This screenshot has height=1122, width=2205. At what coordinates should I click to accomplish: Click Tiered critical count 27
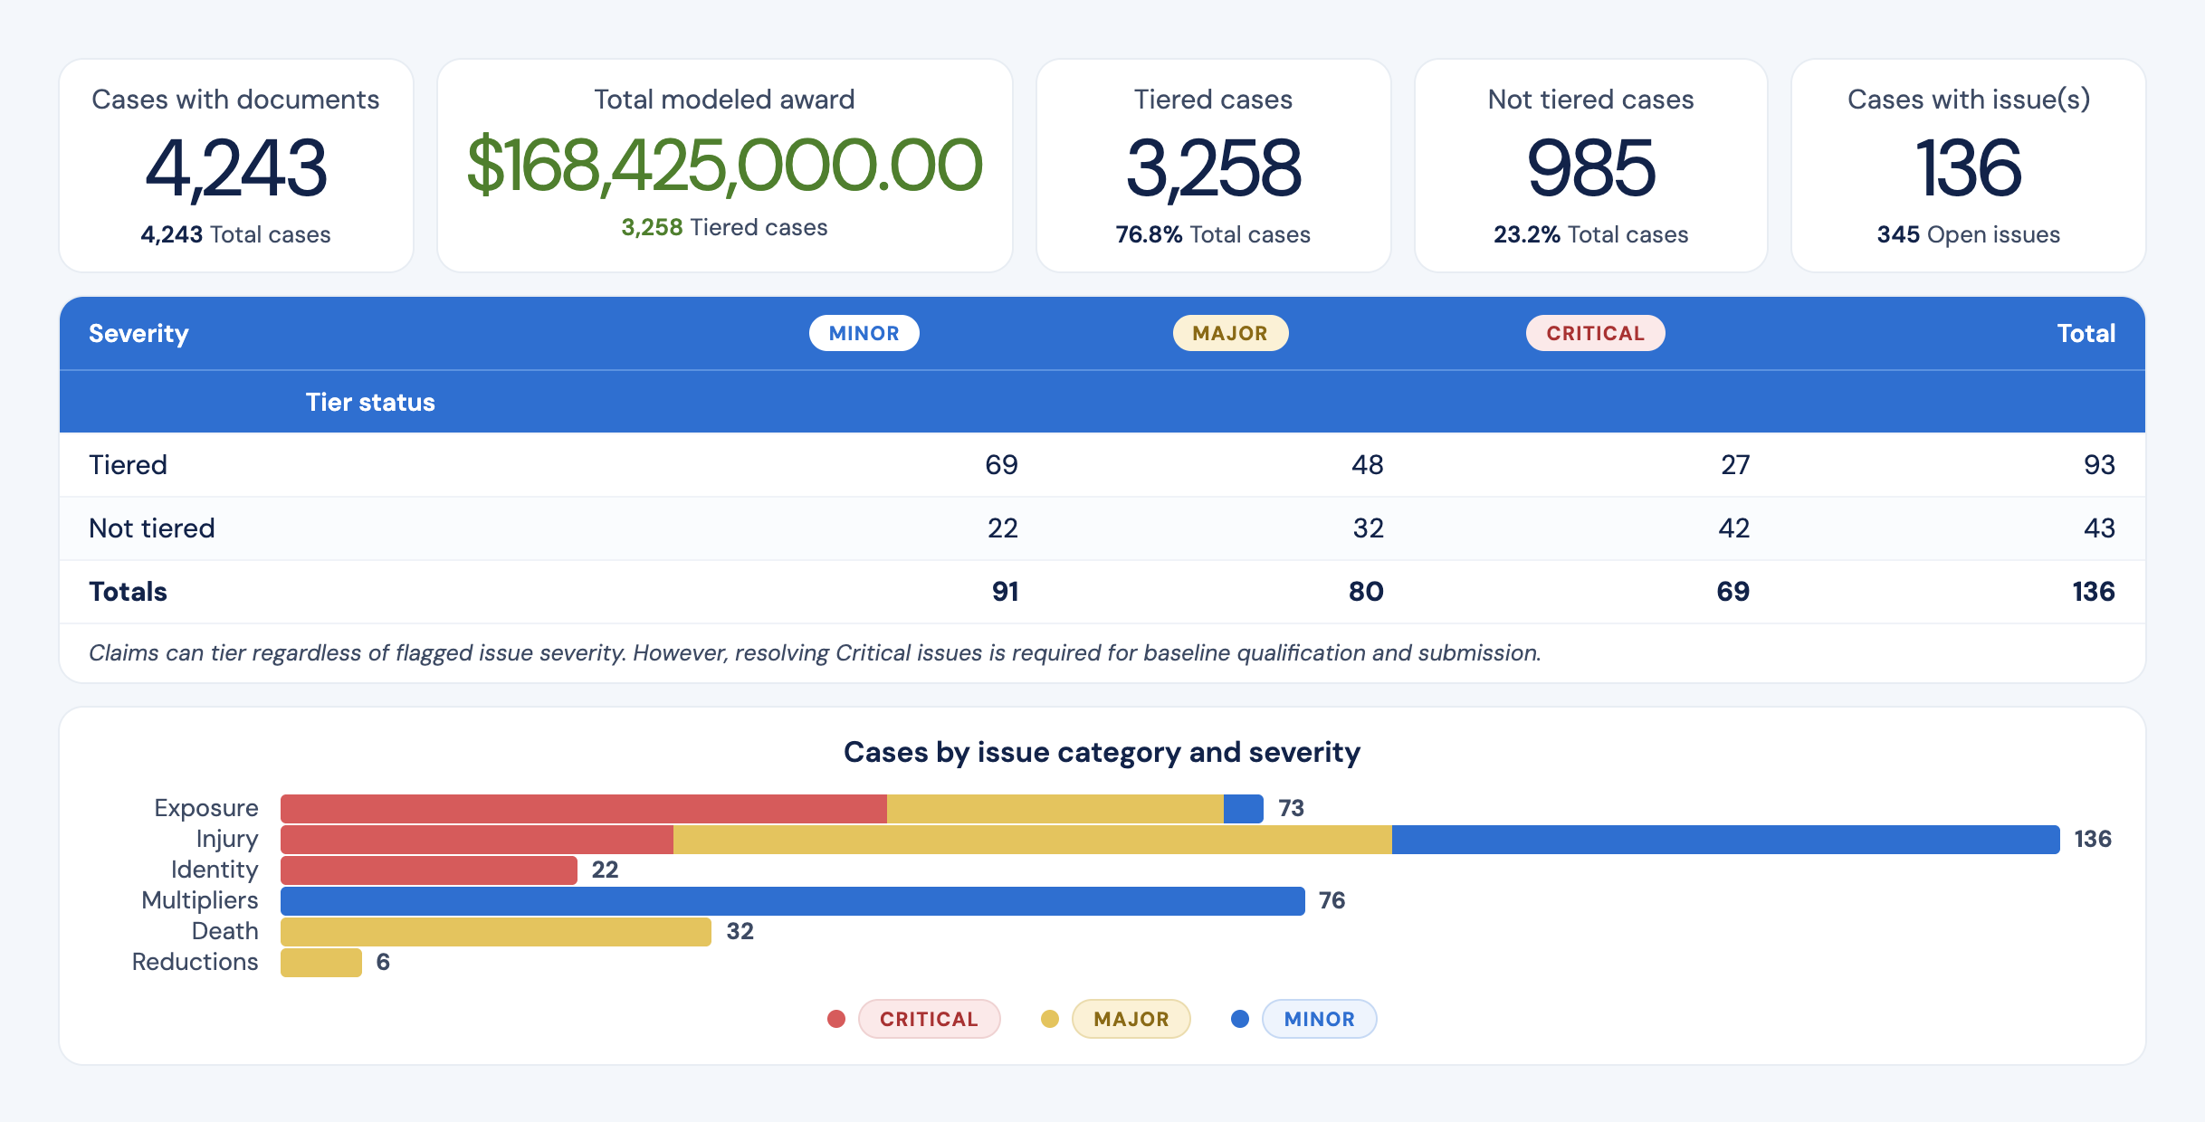[1734, 464]
